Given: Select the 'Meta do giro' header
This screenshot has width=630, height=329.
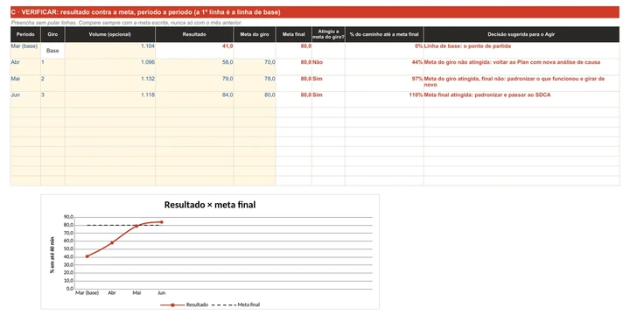Looking at the screenshot, I should pos(255,34).
